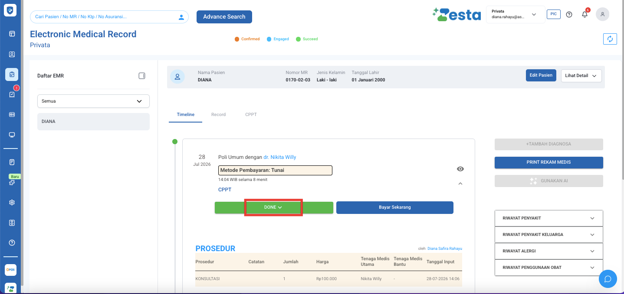
Task: Click the KONSULTASI procedure row text
Action: (208, 279)
